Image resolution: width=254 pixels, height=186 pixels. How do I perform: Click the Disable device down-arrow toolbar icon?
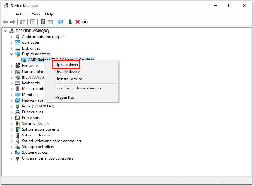click(x=85, y=22)
